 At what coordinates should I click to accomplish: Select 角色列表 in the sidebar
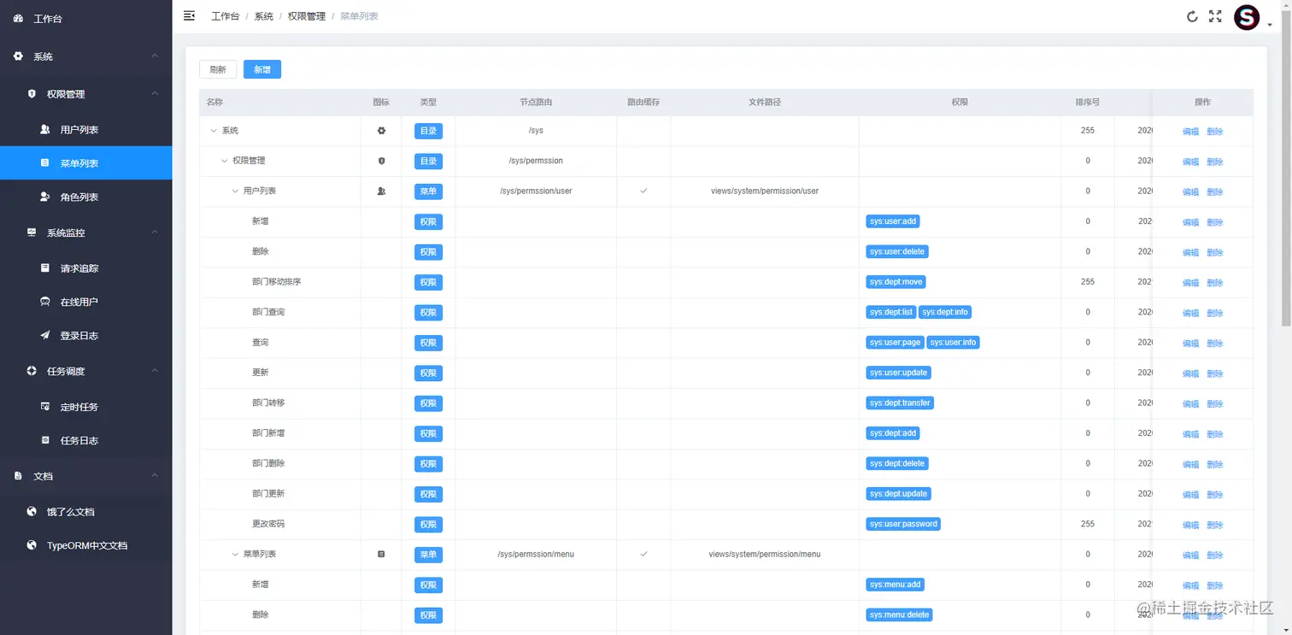[x=85, y=197]
